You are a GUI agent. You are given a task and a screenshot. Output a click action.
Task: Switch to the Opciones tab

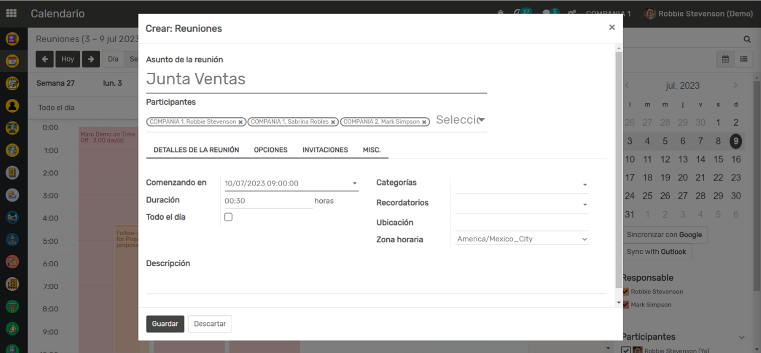(270, 150)
